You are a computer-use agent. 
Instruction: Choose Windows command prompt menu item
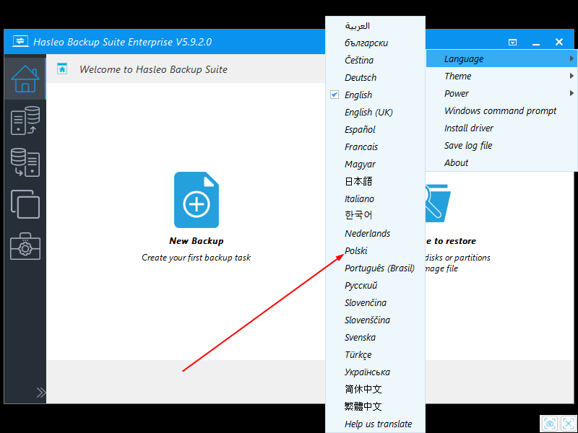pos(501,111)
